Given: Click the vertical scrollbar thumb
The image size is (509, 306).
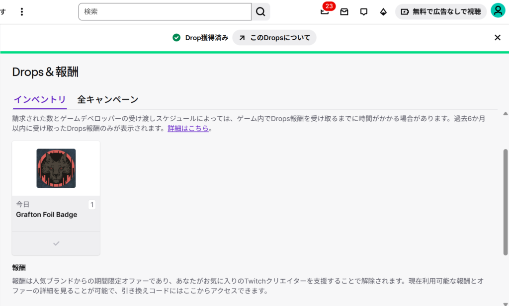Looking at the screenshot, I should point(506,202).
